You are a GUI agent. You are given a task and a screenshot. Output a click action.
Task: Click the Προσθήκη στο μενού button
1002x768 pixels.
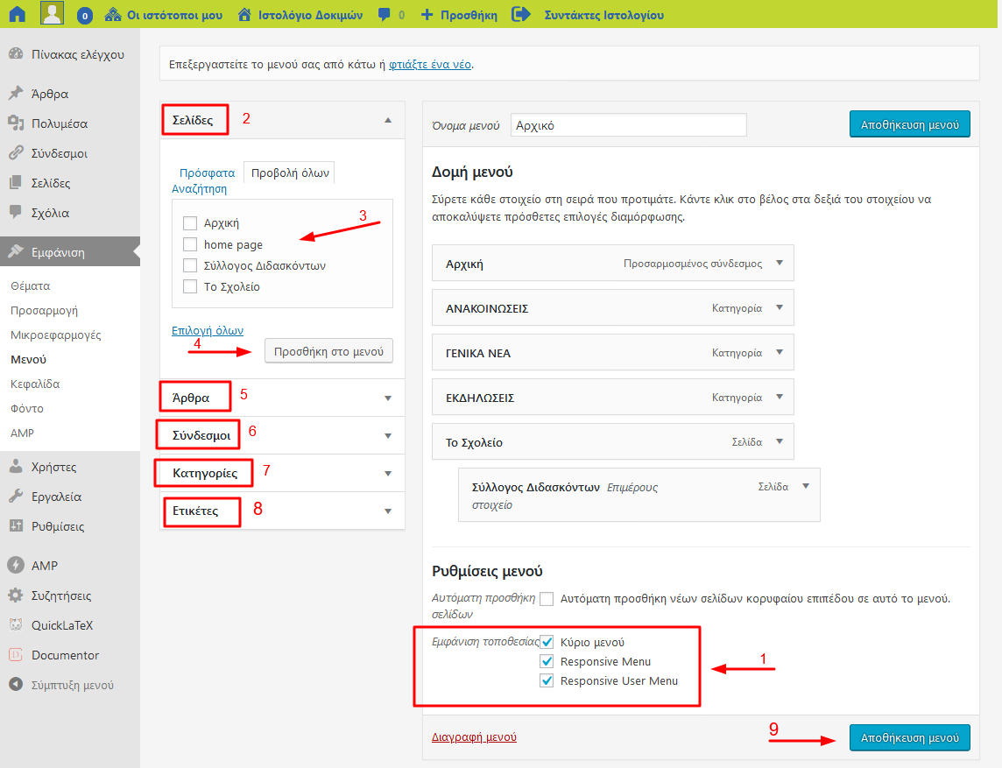(328, 351)
